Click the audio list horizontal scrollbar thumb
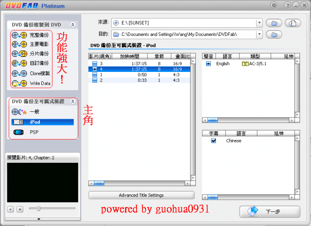 point(212,120)
